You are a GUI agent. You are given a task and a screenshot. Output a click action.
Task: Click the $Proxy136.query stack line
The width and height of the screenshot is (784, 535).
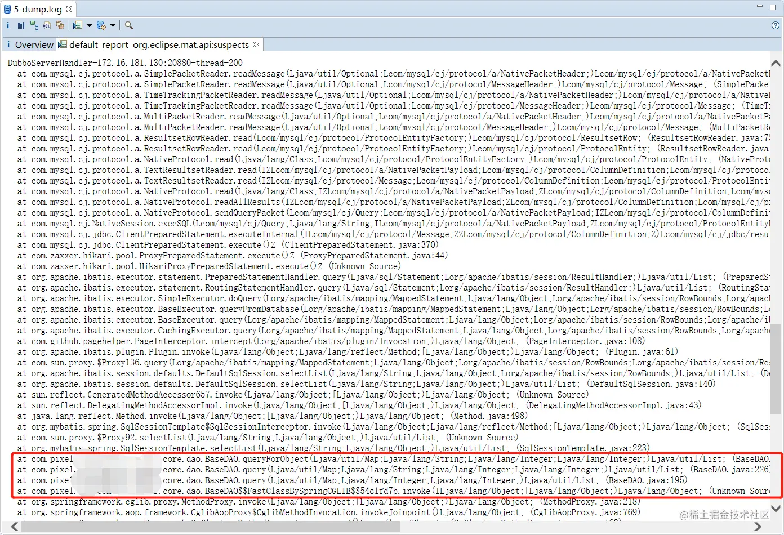(x=393, y=362)
